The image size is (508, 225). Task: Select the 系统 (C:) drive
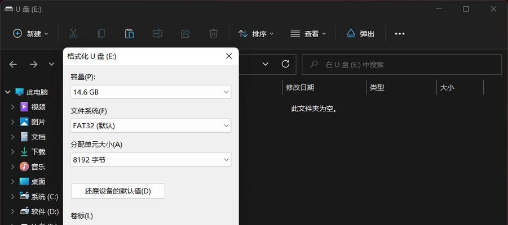click(39, 196)
